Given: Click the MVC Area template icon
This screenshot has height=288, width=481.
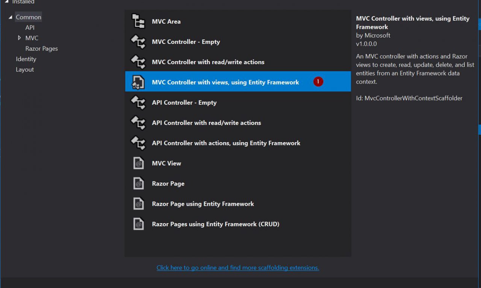Looking at the screenshot, I should [x=138, y=21].
